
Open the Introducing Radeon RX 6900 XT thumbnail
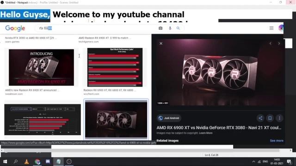click(x=41, y=67)
